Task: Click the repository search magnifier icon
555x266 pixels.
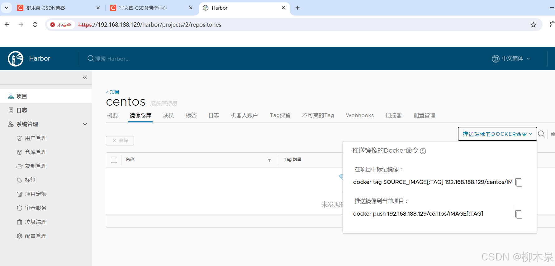Action: pyautogui.click(x=542, y=134)
